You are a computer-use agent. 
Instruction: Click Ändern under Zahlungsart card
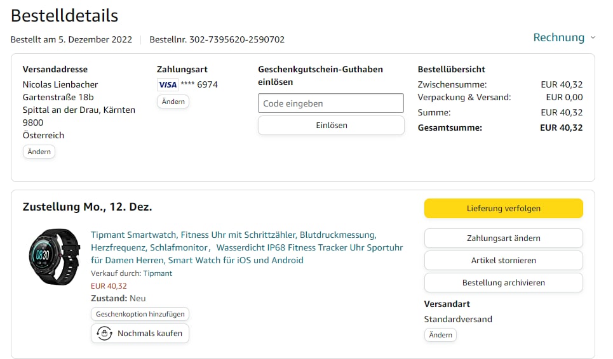pos(173,102)
